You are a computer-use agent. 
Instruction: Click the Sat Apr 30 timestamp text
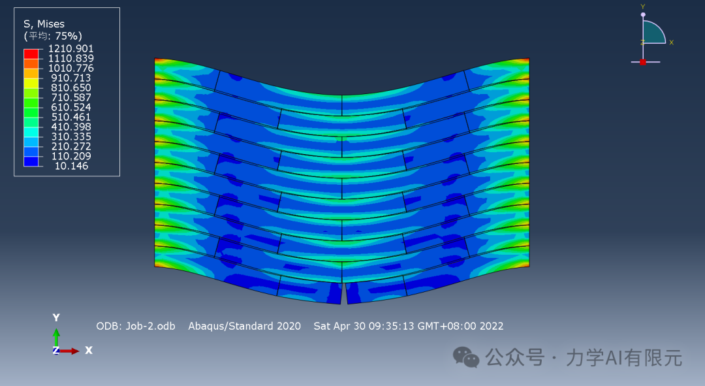tap(408, 326)
